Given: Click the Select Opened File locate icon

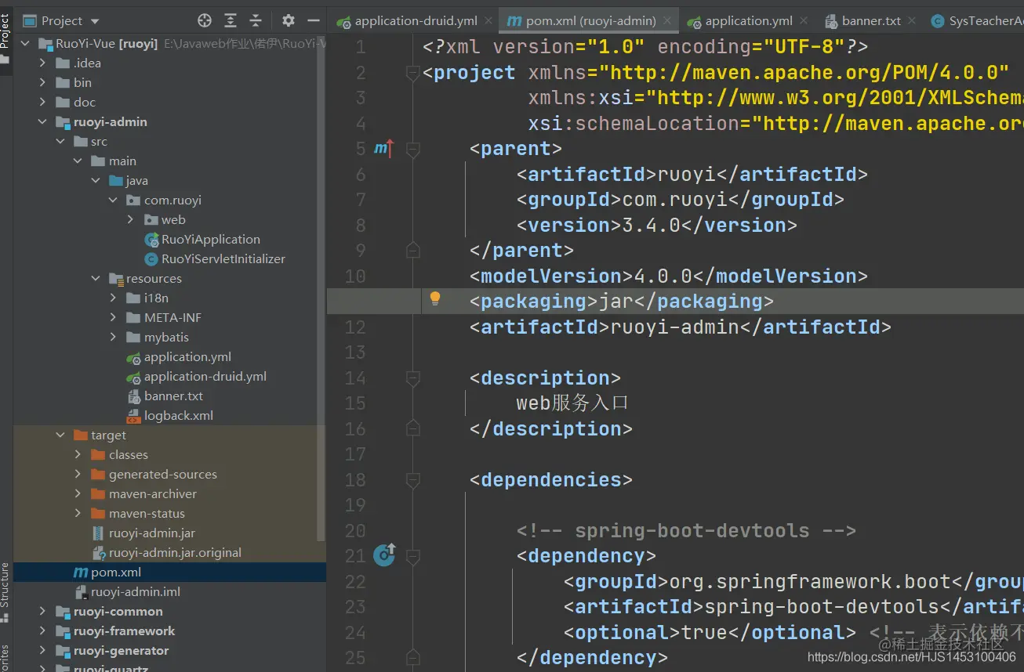Looking at the screenshot, I should coord(205,21).
